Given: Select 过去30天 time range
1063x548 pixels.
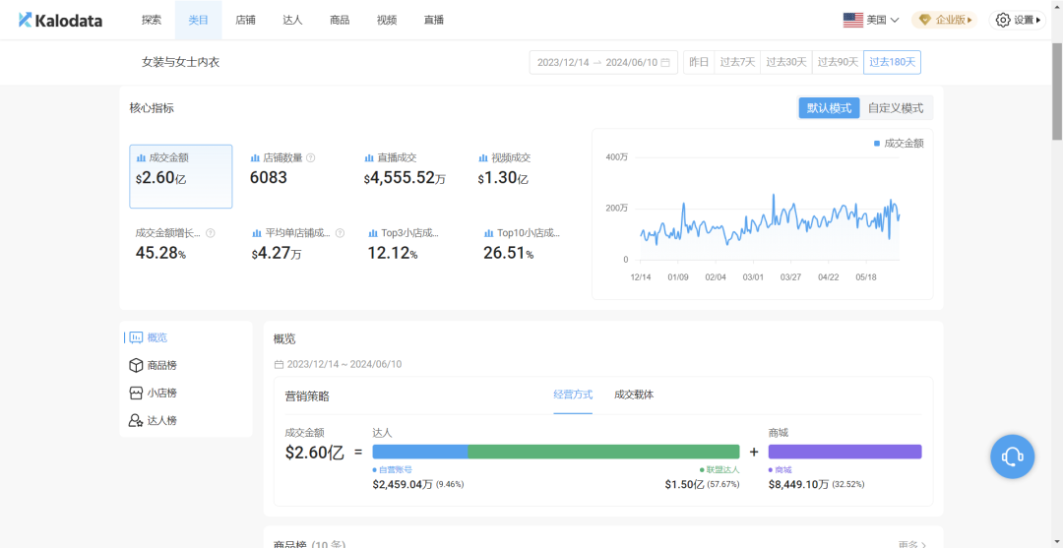Looking at the screenshot, I should point(786,63).
